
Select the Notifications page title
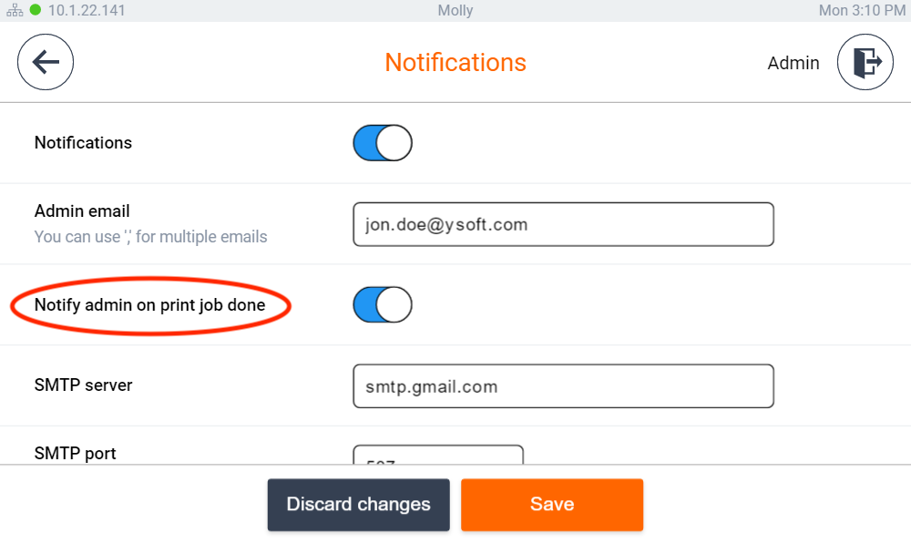pyautogui.click(x=455, y=63)
